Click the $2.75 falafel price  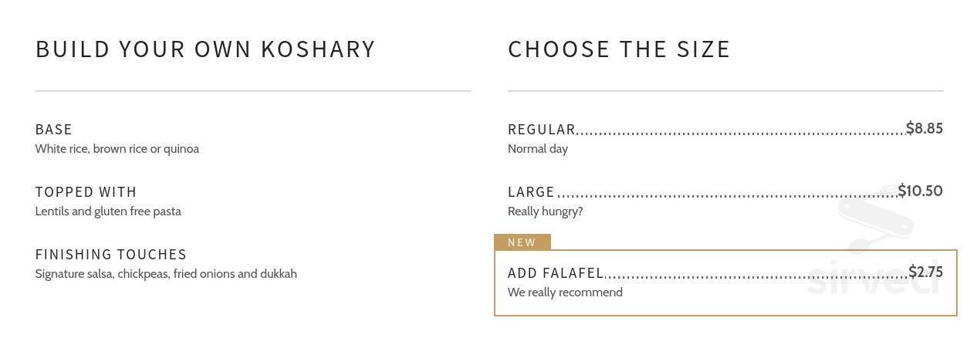[926, 272]
